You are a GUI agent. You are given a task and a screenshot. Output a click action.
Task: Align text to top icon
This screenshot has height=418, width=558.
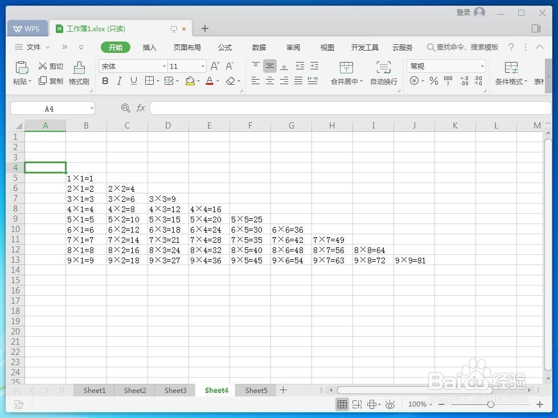tap(255, 66)
